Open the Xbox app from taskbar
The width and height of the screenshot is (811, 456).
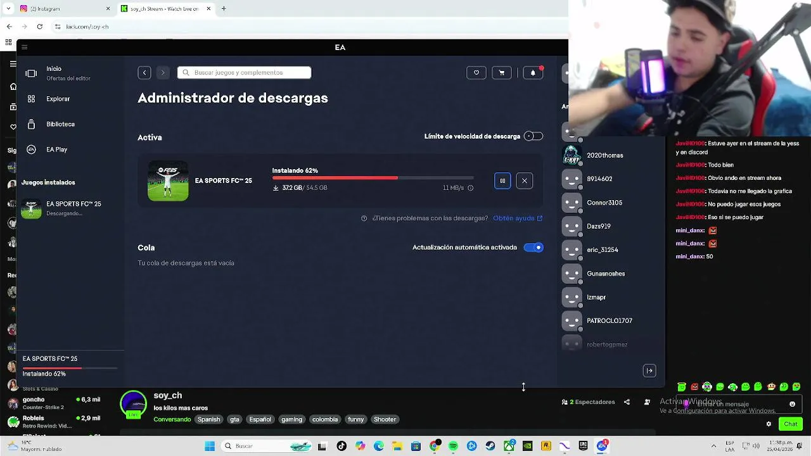coord(509,446)
